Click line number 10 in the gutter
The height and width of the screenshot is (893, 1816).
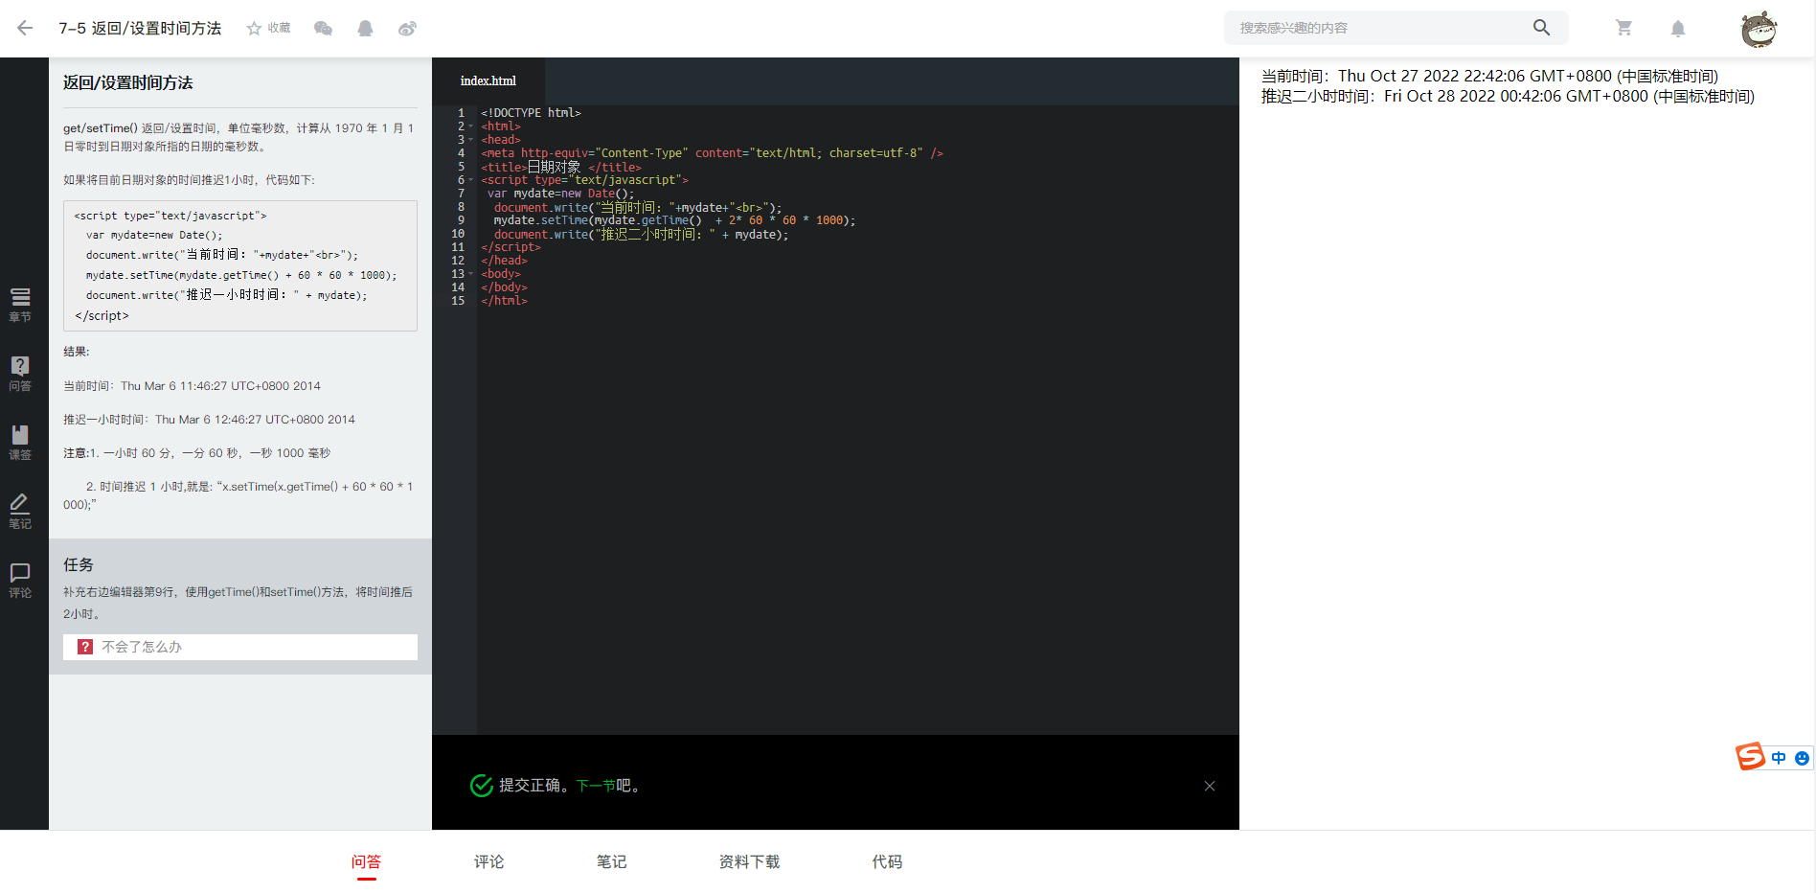(x=458, y=234)
